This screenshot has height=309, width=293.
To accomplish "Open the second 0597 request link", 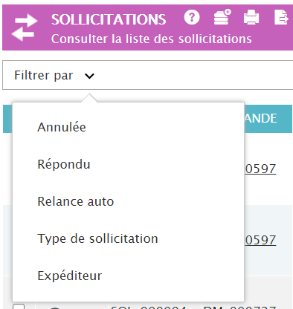I will click(260, 240).
